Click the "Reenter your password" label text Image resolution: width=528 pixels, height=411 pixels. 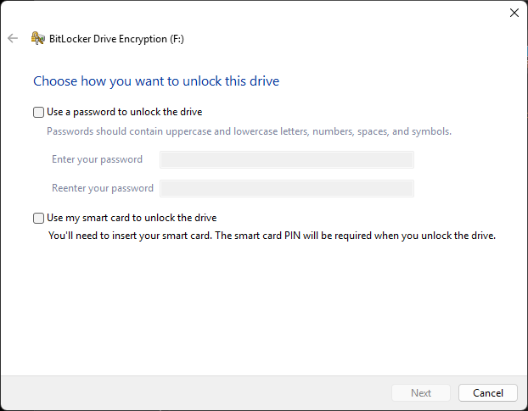[103, 188]
